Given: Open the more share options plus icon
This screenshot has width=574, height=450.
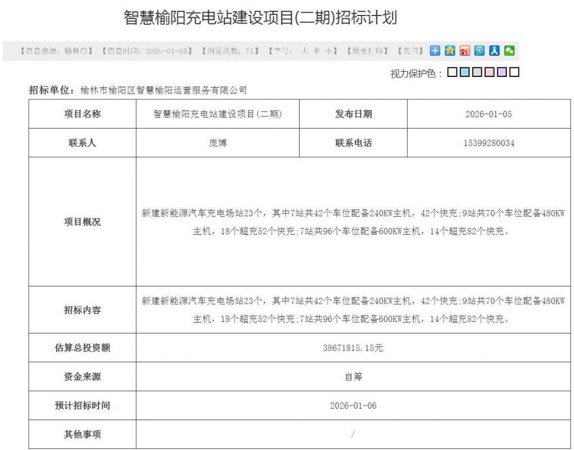Looking at the screenshot, I should pos(435,51).
